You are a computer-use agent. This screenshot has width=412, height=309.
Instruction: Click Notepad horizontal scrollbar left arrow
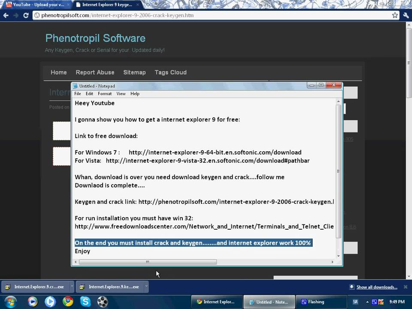76,262
